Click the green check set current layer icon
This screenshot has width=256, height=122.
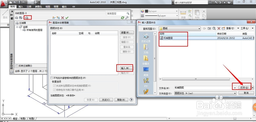67,18
